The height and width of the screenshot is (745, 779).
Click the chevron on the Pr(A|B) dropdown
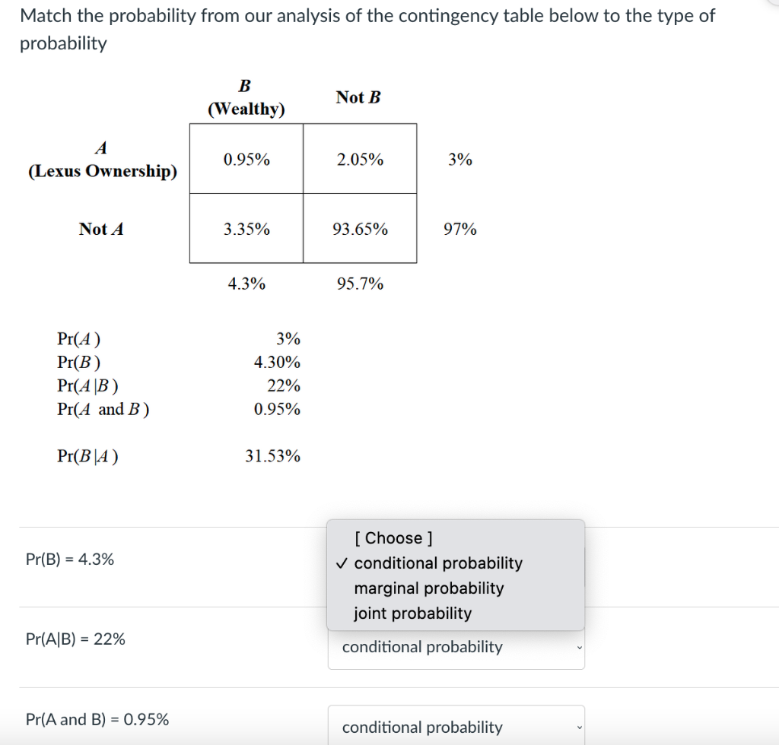[578, 647]
